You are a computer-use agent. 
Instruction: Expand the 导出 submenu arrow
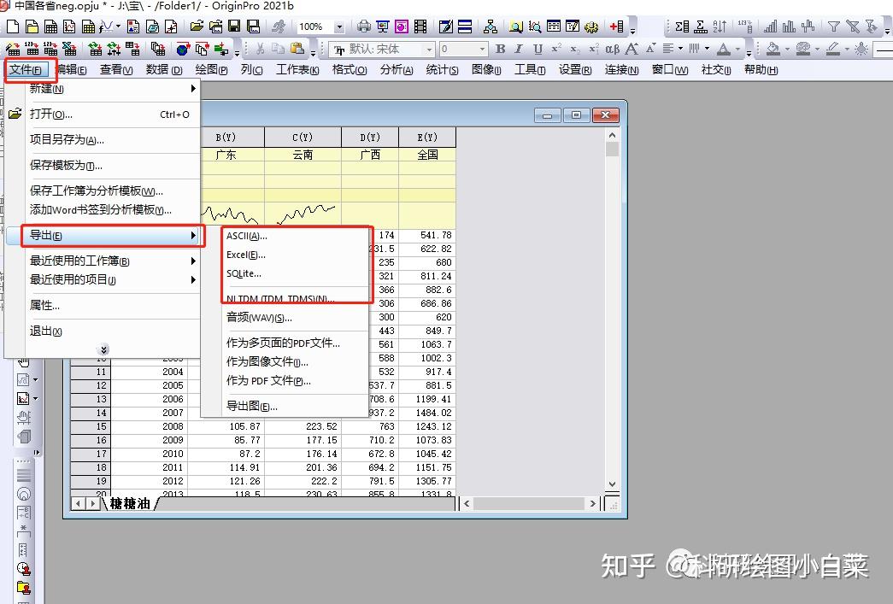pos(195,237)
